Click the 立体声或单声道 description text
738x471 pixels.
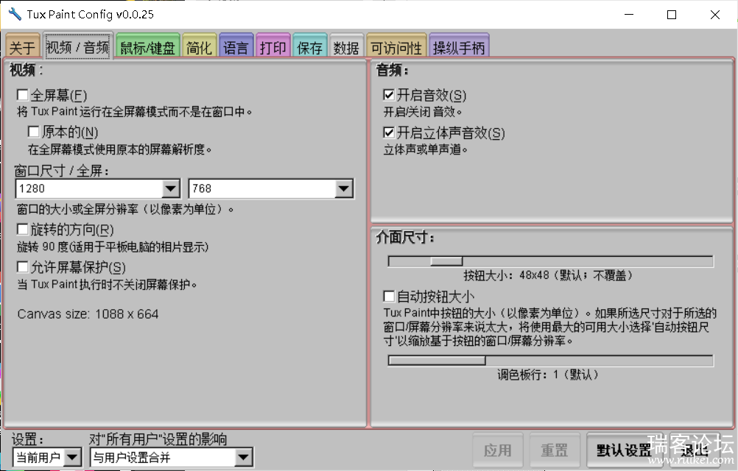point(426,149)
